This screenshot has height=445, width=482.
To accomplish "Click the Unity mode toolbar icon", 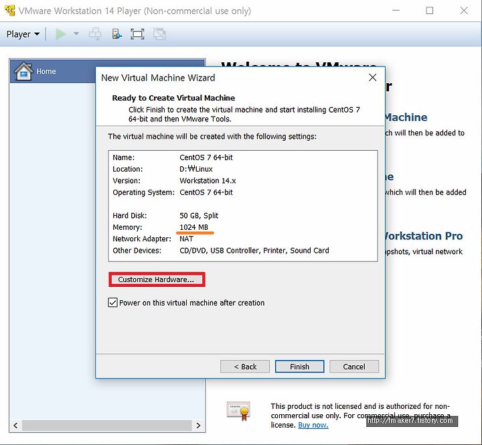I will coord(159,34).
